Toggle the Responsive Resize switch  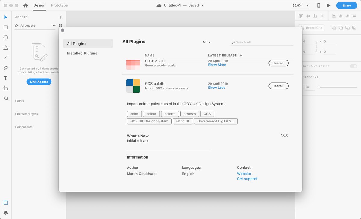tap(353, 66)
